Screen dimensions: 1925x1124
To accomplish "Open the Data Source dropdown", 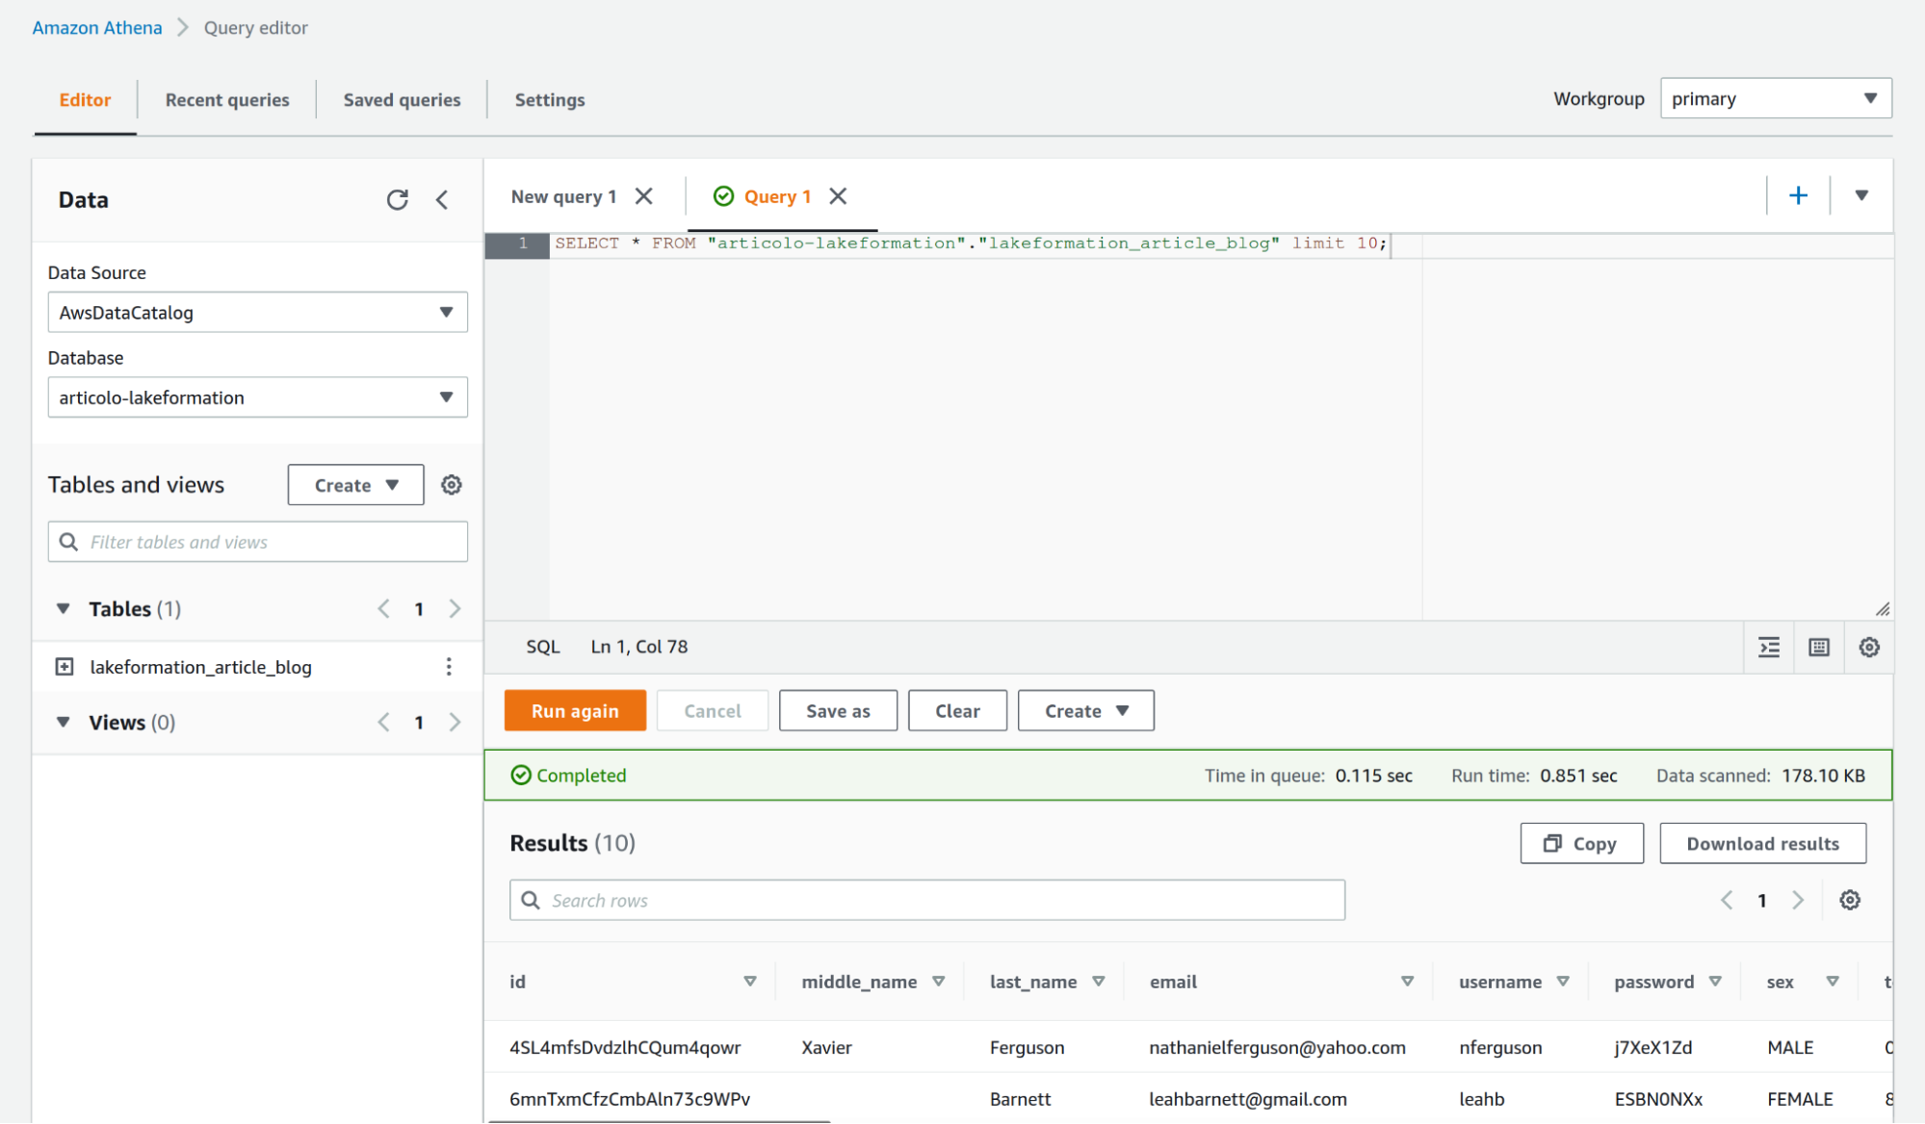I will pyautogui.click(x=258, y=312).
